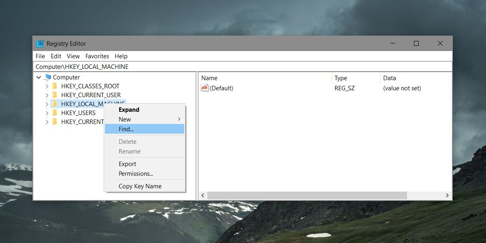
Task: Click the Computer icon in the tree
Action: click(x=48, y=77)
